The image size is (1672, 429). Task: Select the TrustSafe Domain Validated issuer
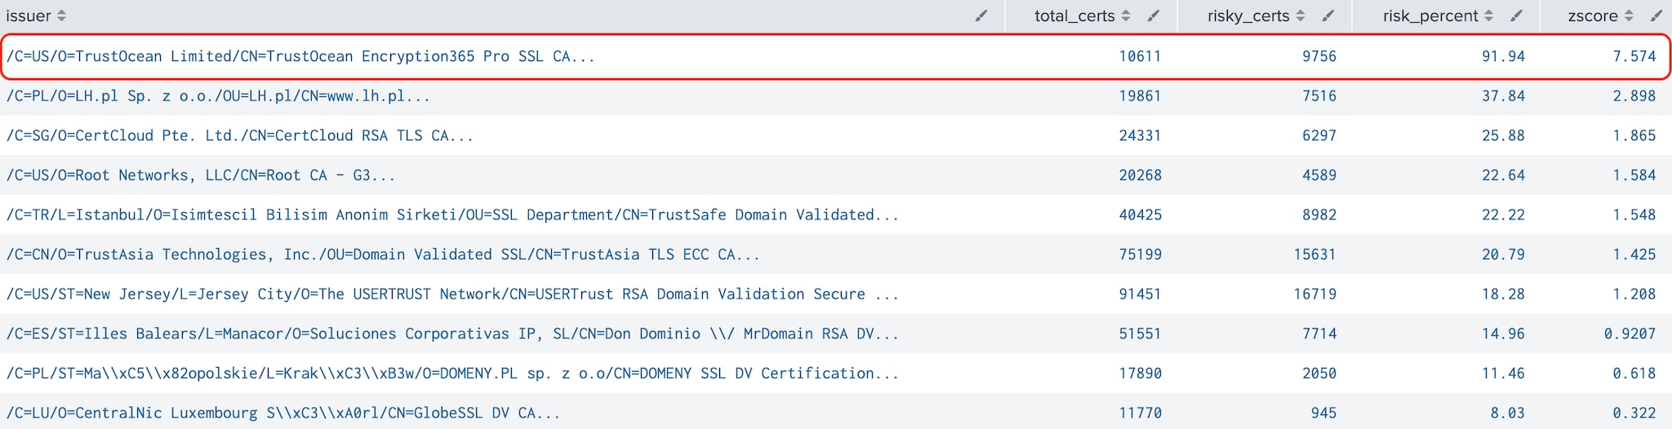tap(452, 214)
